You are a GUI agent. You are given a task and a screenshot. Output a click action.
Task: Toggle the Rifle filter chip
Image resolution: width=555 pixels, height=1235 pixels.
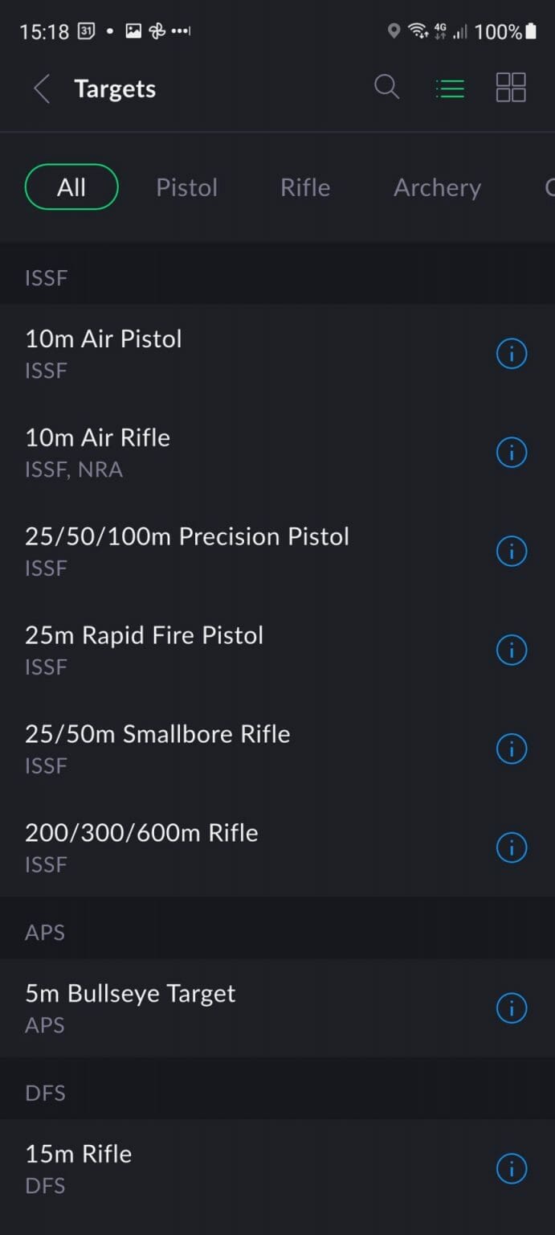click(305, 187)
